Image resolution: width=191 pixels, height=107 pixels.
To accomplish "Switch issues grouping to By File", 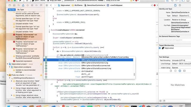I will tap(12, 10).
